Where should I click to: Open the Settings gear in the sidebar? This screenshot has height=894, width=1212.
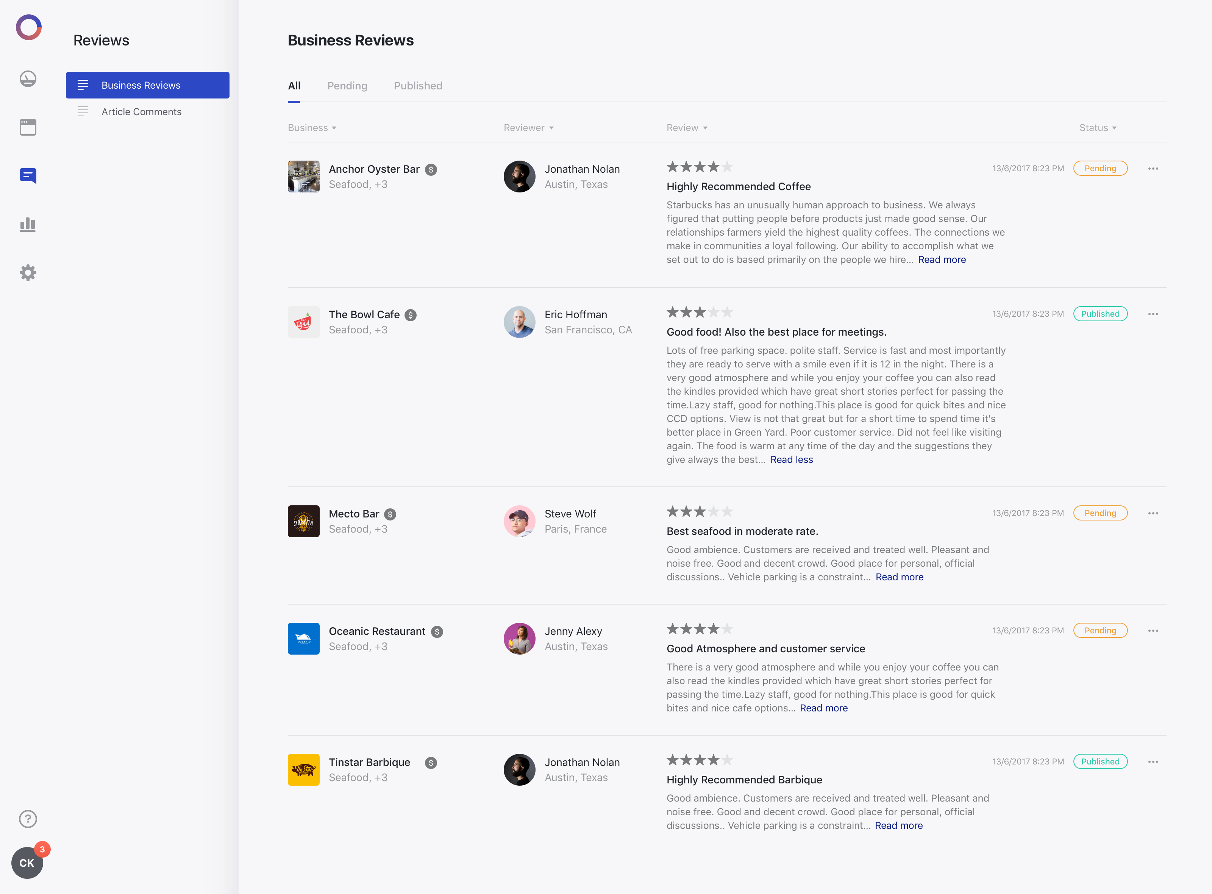click(28, 273)
